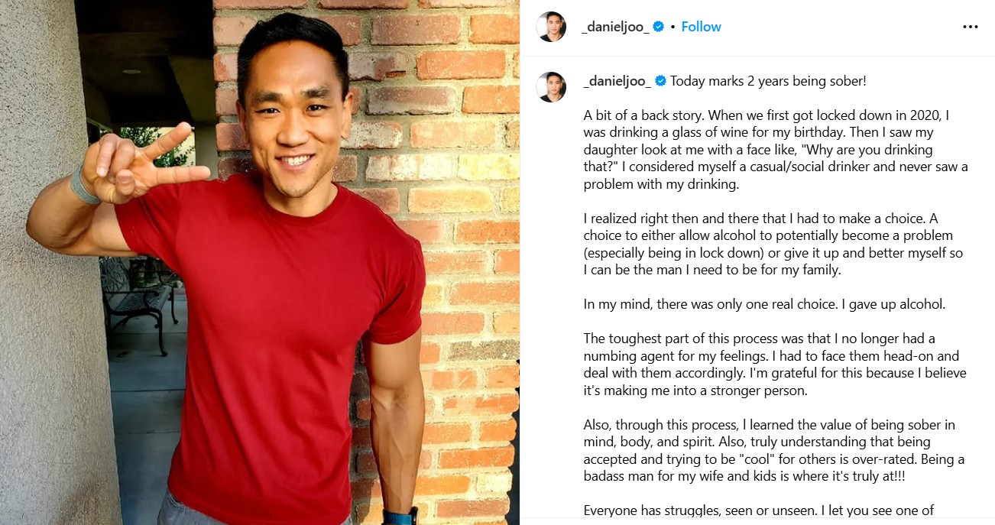The image size is (995, 525).
Task: Click the 'toughest part of this process' paragraph
Action: click(775, 365)
